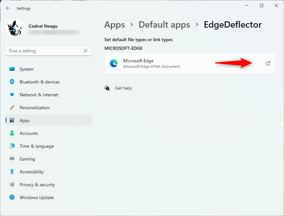
Task: Click the Microsoft Edge HTML Document subtitle
Action: click(152, 67)
